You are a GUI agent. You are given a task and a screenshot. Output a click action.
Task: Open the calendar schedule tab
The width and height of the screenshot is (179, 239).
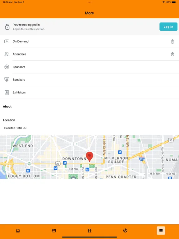[54, 231]
